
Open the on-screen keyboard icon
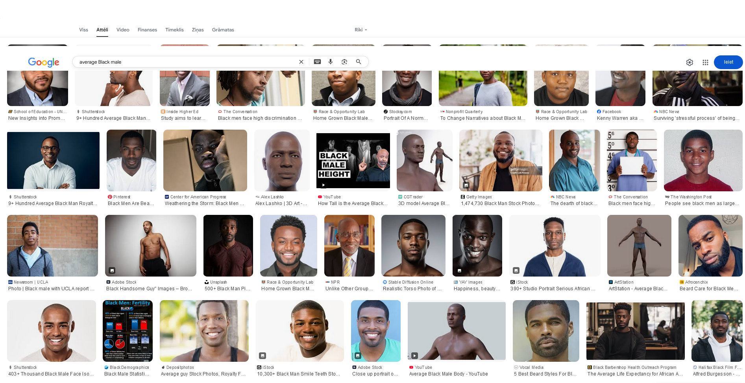click(x=317, y=62)
